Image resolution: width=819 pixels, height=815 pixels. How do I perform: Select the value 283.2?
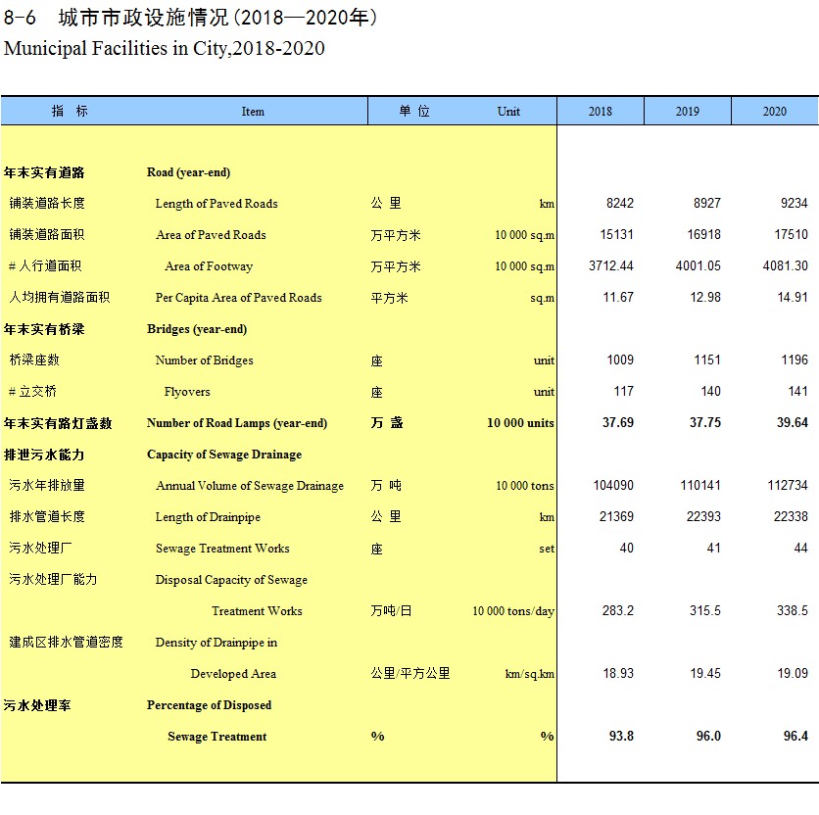(618, 610)
